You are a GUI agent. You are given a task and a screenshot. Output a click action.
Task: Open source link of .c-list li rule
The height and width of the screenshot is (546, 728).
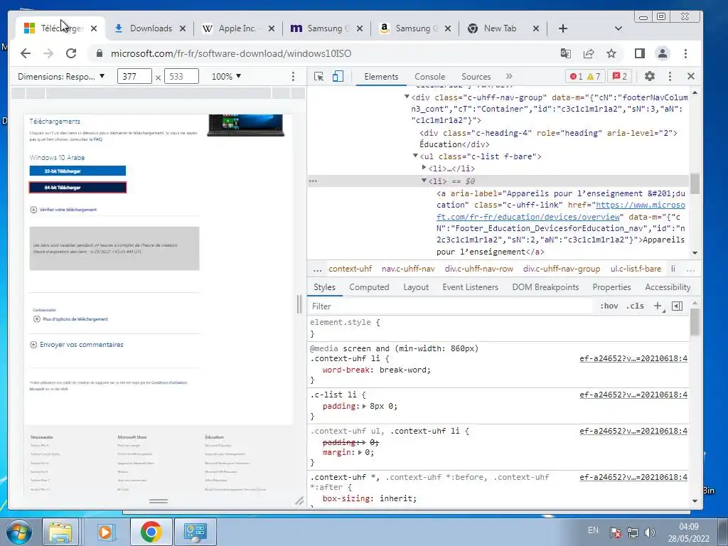[633, 395]
